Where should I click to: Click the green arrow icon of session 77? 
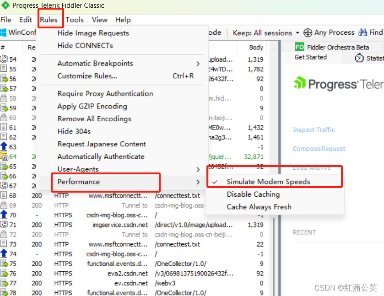coord(4,283)
